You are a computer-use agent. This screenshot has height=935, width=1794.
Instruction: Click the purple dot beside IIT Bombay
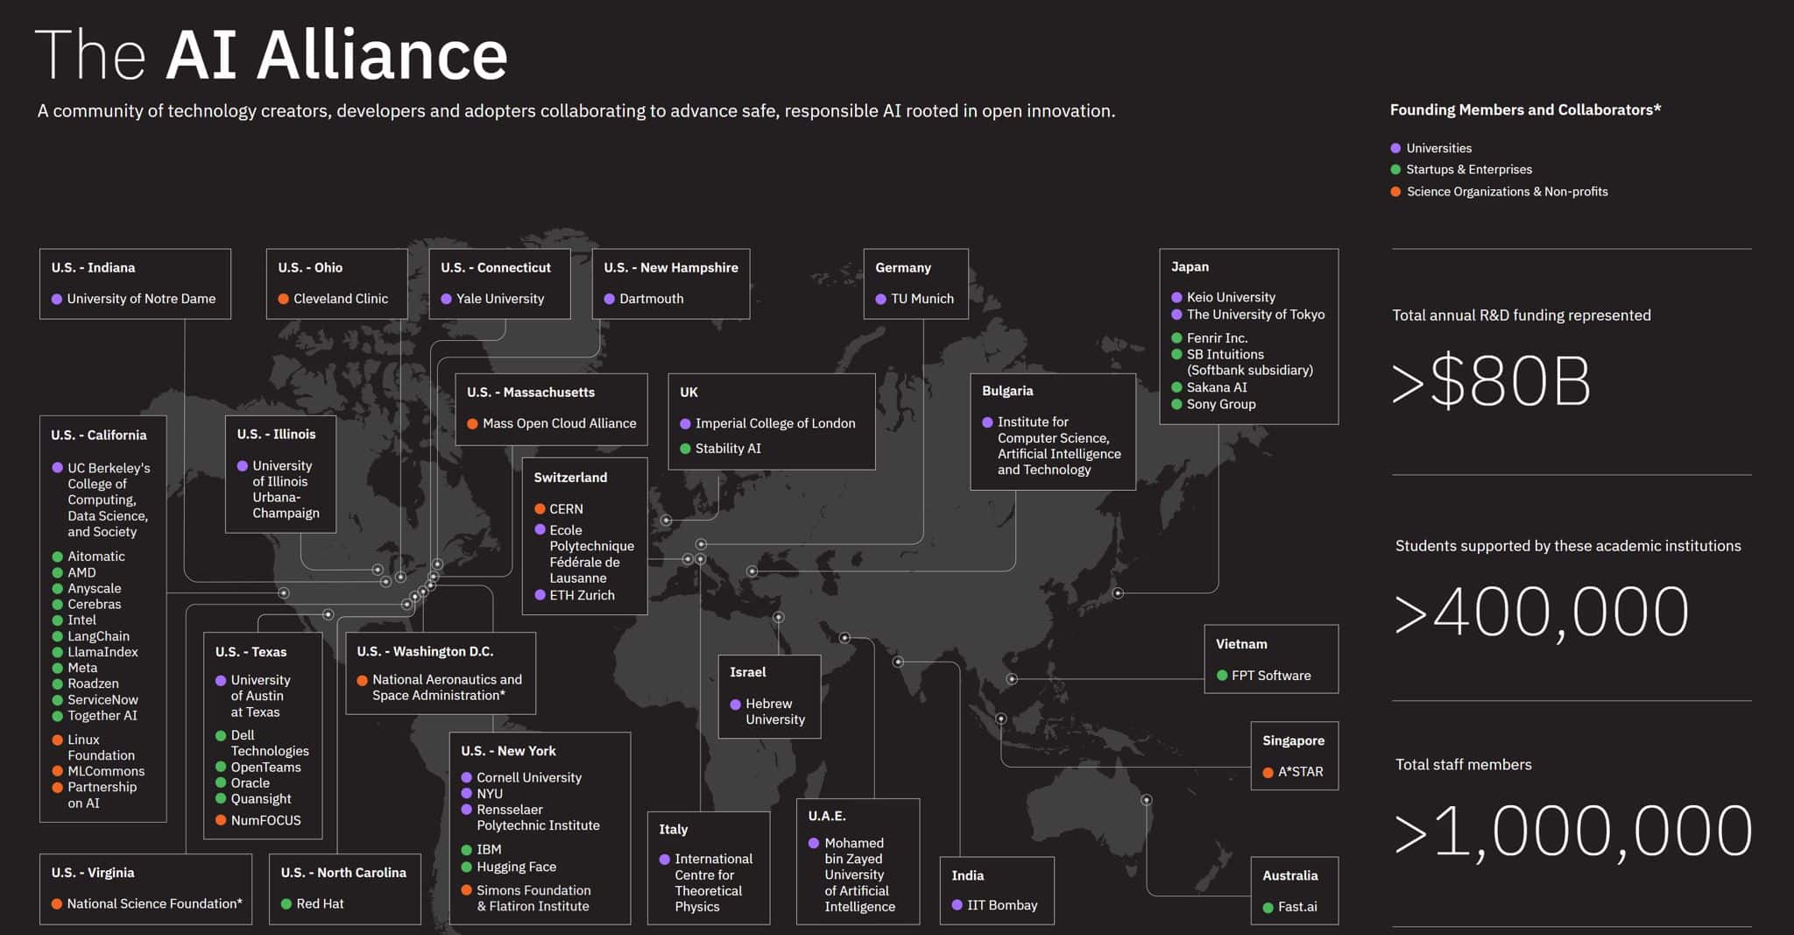tap(957, 905)
